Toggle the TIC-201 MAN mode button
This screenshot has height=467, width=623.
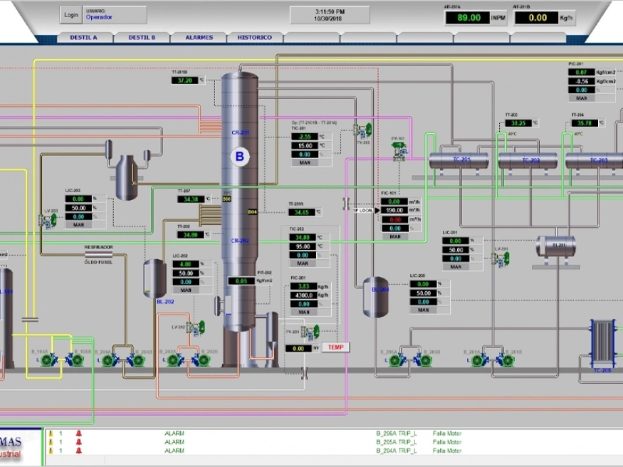pos(305,162)
